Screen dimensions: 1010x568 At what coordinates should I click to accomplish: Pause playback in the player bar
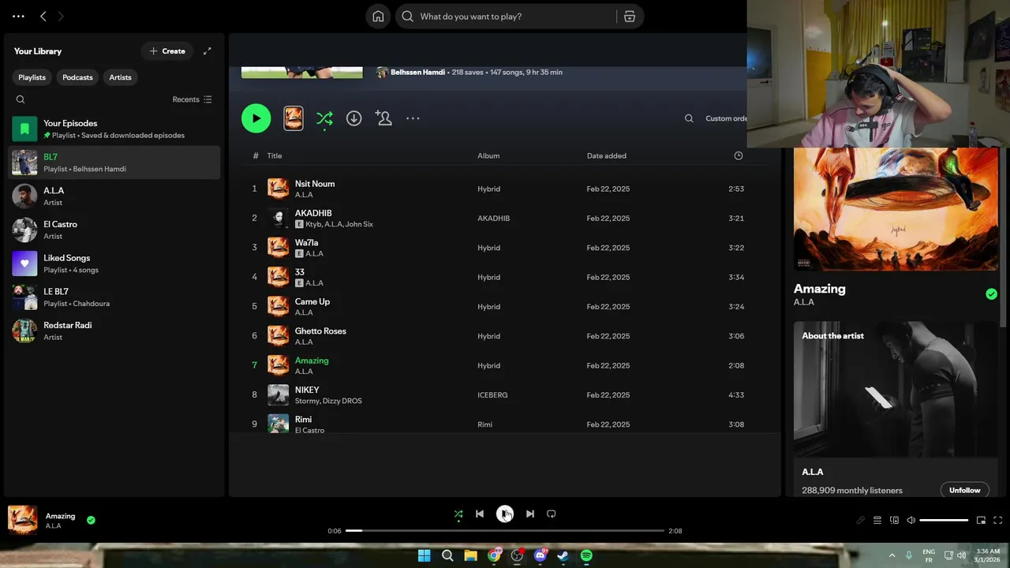[505, 514]
